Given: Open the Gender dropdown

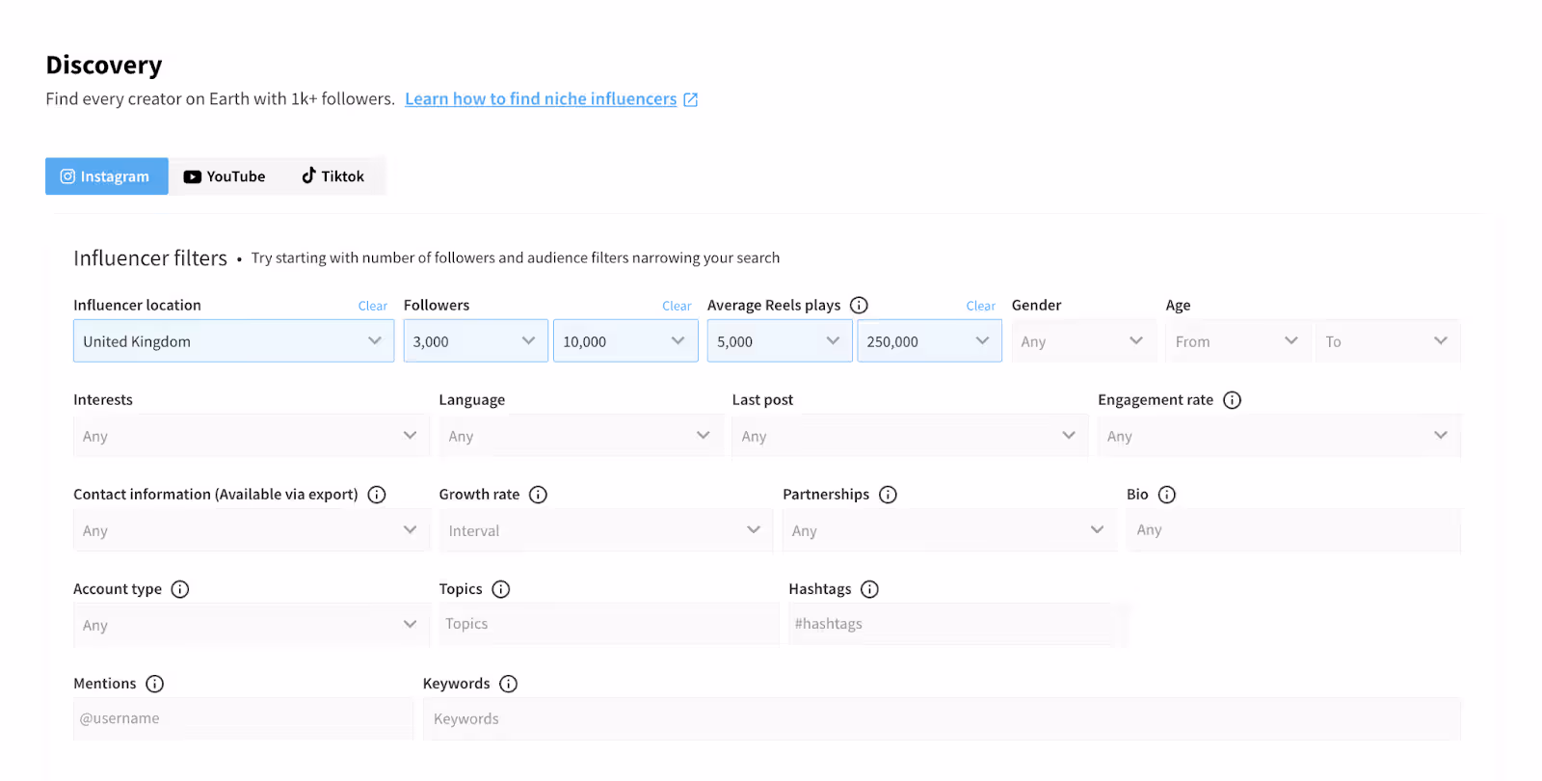Looking at the screenshot, I should coord(1083,341).
